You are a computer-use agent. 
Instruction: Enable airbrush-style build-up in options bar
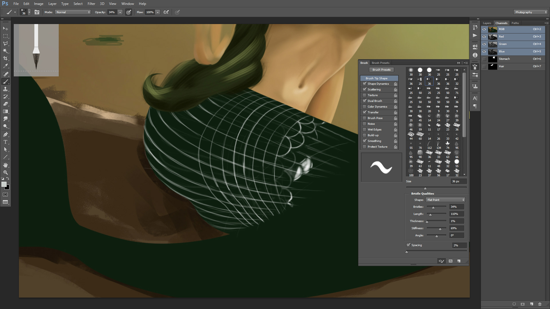coord(166,12)
